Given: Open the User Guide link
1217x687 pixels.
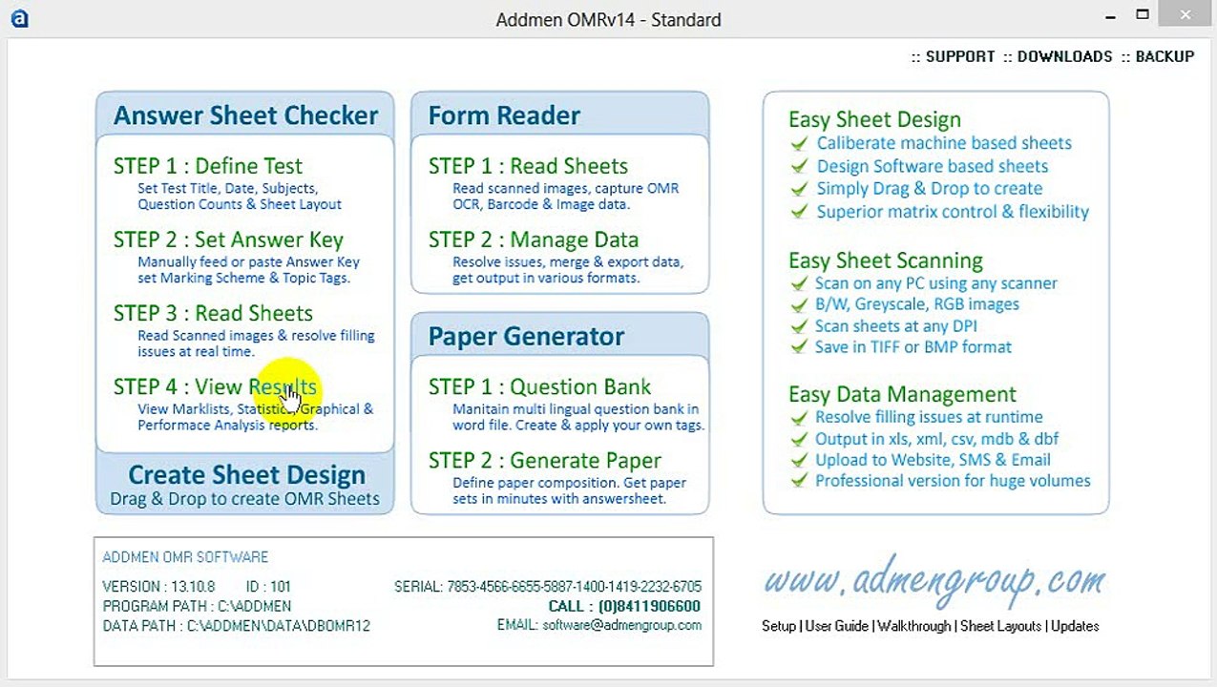Looking at the screenshot, I should coord(837,626).
